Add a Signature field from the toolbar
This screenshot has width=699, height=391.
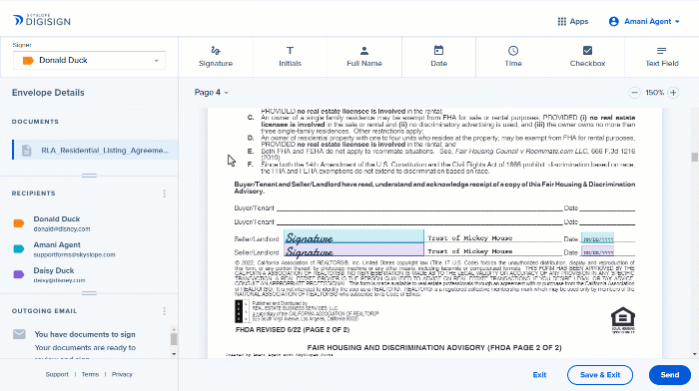pos(216,57)
